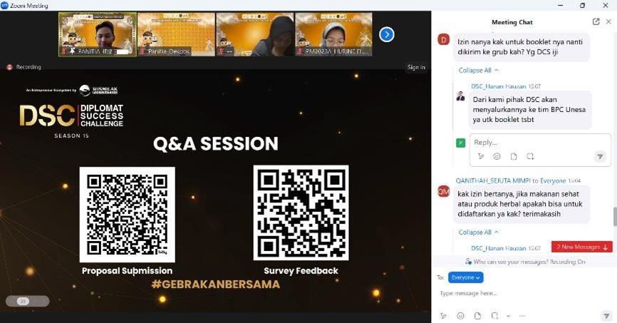The image size is (617, 323).
Task: Open the Sign in link
Action: pyautogui.click(x=416, y=67)
